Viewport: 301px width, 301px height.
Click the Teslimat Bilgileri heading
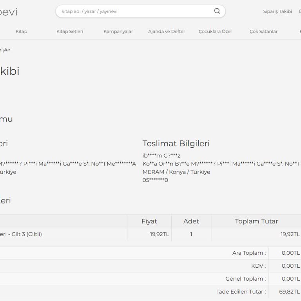pos(176,143)
